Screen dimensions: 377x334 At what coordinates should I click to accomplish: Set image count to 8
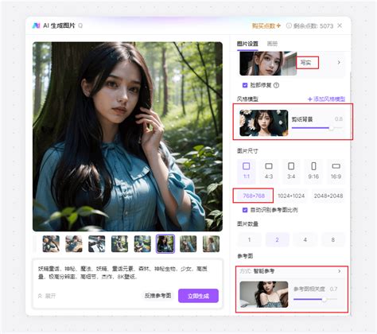point(333,239)
